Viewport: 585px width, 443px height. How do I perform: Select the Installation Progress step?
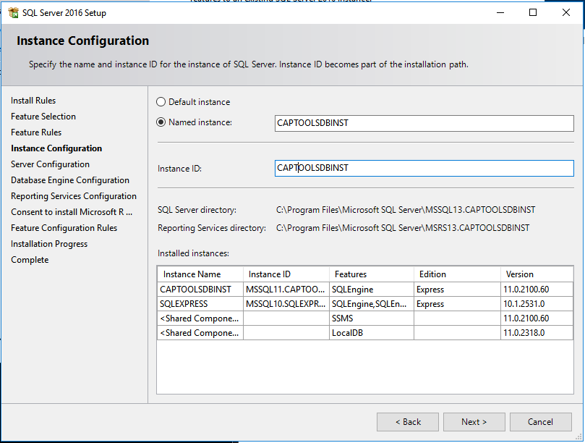pos(48,243)
